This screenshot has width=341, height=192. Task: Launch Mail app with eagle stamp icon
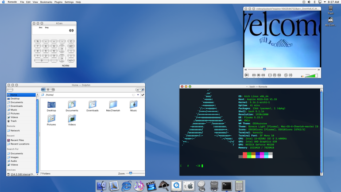click(x=114, y=186)
